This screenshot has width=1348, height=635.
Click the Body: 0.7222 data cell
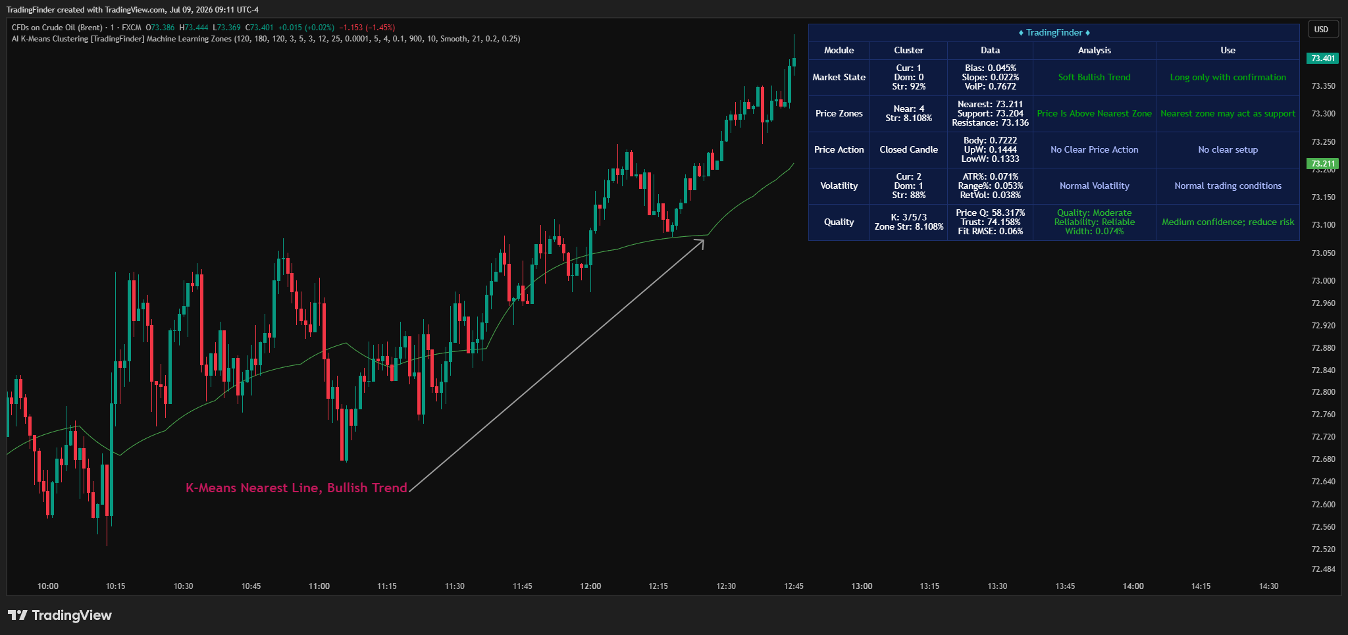coord(990,149)
